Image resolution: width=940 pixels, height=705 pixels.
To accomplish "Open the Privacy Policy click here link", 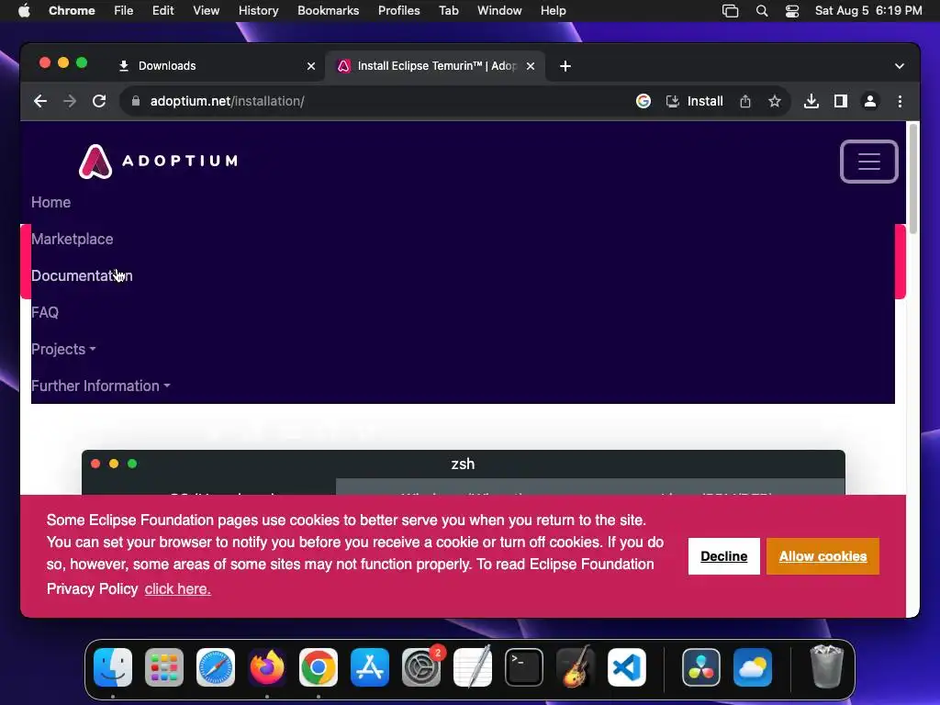I will tap(177, 589).
